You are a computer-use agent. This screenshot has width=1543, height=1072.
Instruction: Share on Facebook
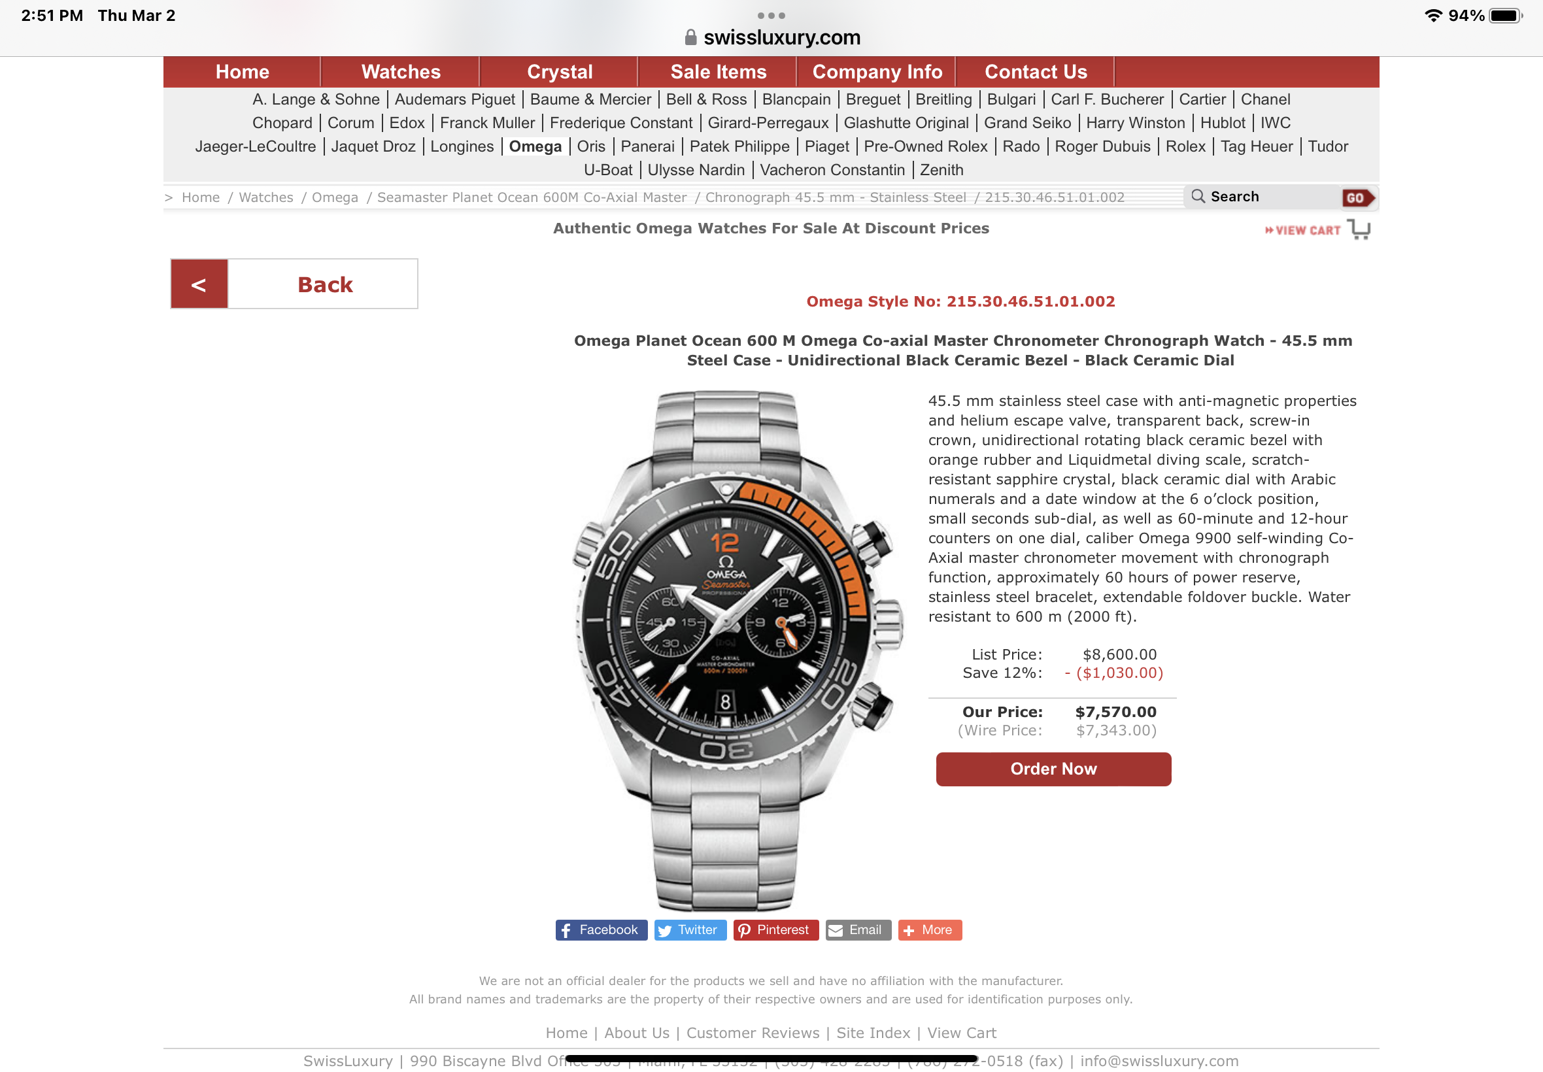click(601, 930)
